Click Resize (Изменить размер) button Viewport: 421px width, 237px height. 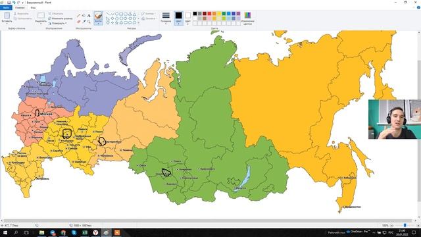tap(61, 18)
